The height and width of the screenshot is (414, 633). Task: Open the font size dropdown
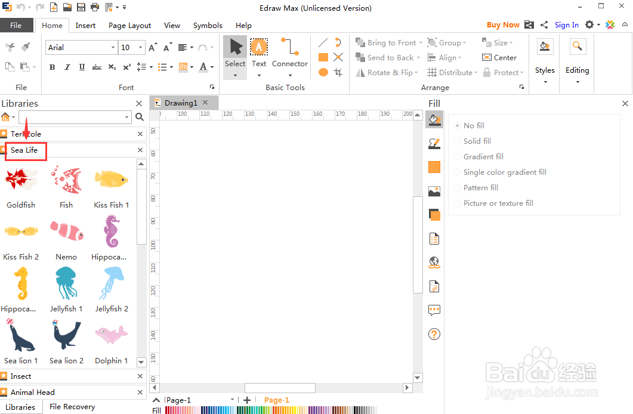point(140,48)
